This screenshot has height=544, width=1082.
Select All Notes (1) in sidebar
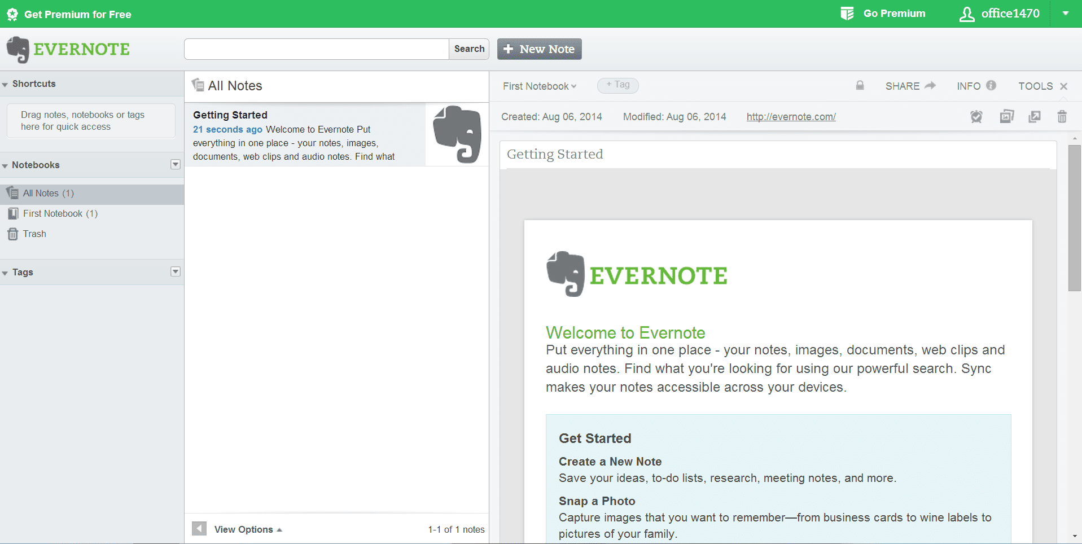[x=92, y=194]
